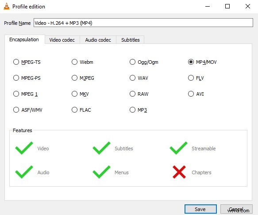Click the Audio feature label
Image resolution: width=258 pixels, height=215 pixels.
(43, 172)
